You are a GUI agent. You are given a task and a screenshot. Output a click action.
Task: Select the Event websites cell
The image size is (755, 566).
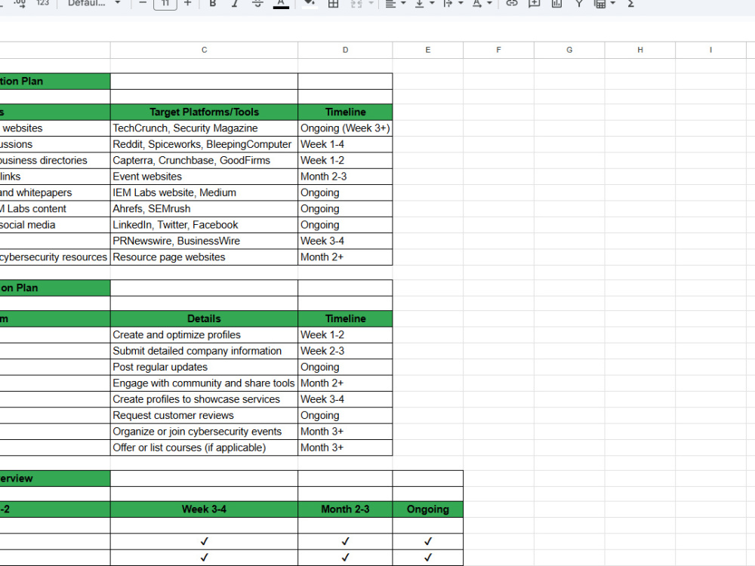204,177
